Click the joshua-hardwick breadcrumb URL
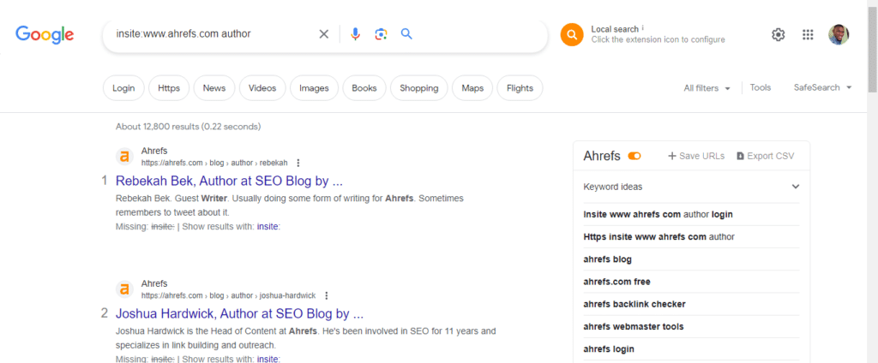This screenshot has width=878, height=363. pyautogui.click(x=228, y=295)
